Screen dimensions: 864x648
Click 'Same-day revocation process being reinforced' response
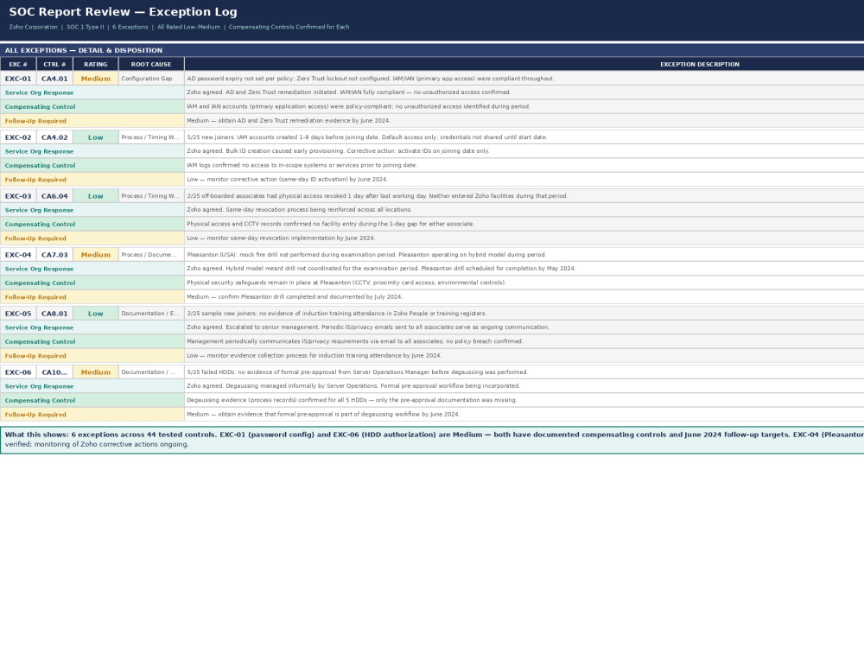pos(524,210)
